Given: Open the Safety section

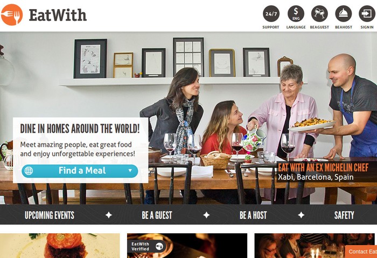Looking at the screenshot, I should pos(344,215).
